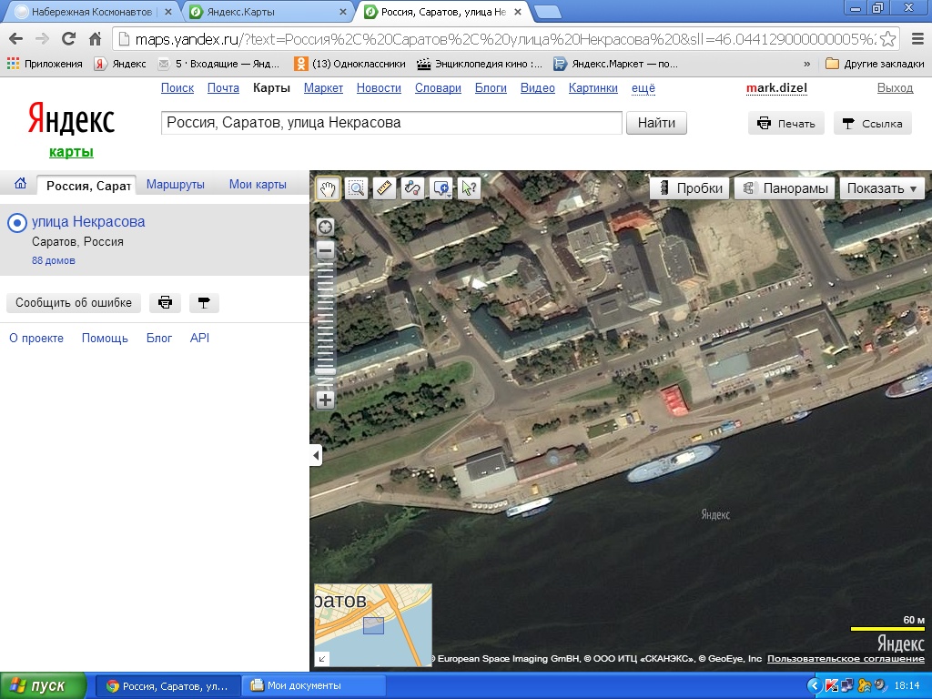Expand the Показать layers dropdown
932x699 pixels.
(881, 188)
